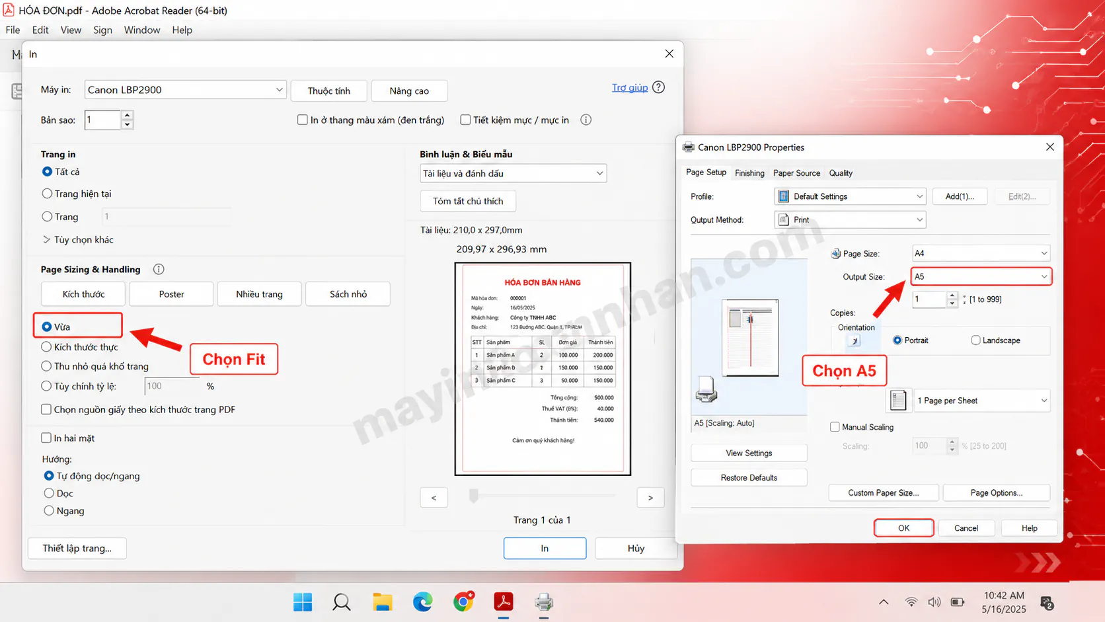Open the Help question-mark icon beside Trợ giúp
Viewport: 1105px width, 622px height.
[x=658, y=87]
